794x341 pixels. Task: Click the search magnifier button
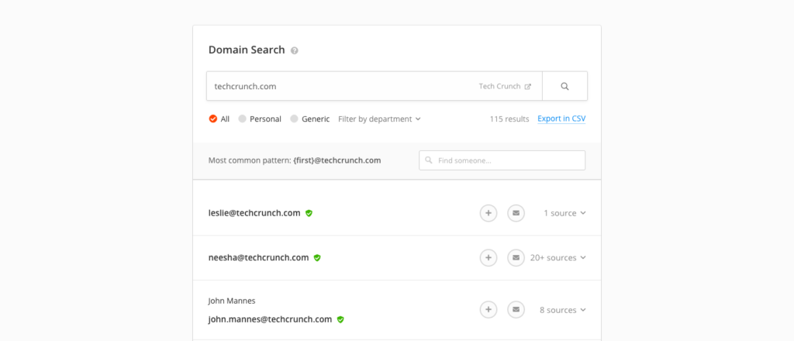click(x=564, y=86)
